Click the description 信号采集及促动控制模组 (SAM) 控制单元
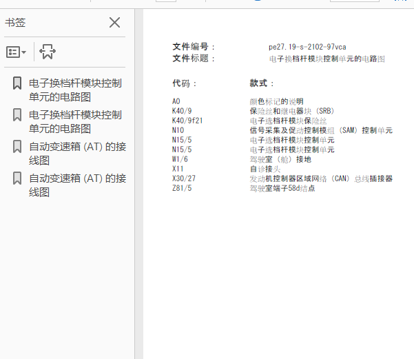 [321, 130]
